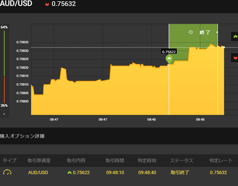Close the sentiment bar with X icon

coord(4,114)
